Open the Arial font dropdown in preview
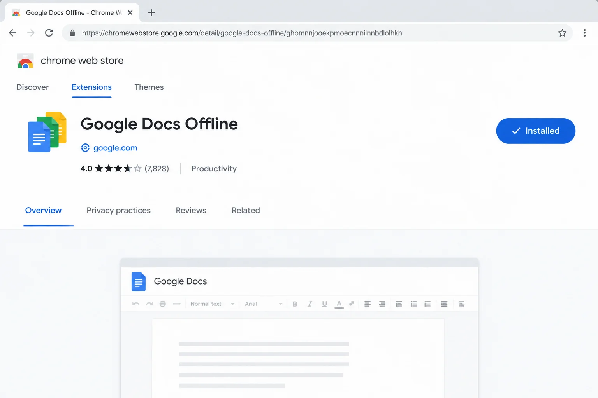Screen dimensions: 598x398 point(263,304)
